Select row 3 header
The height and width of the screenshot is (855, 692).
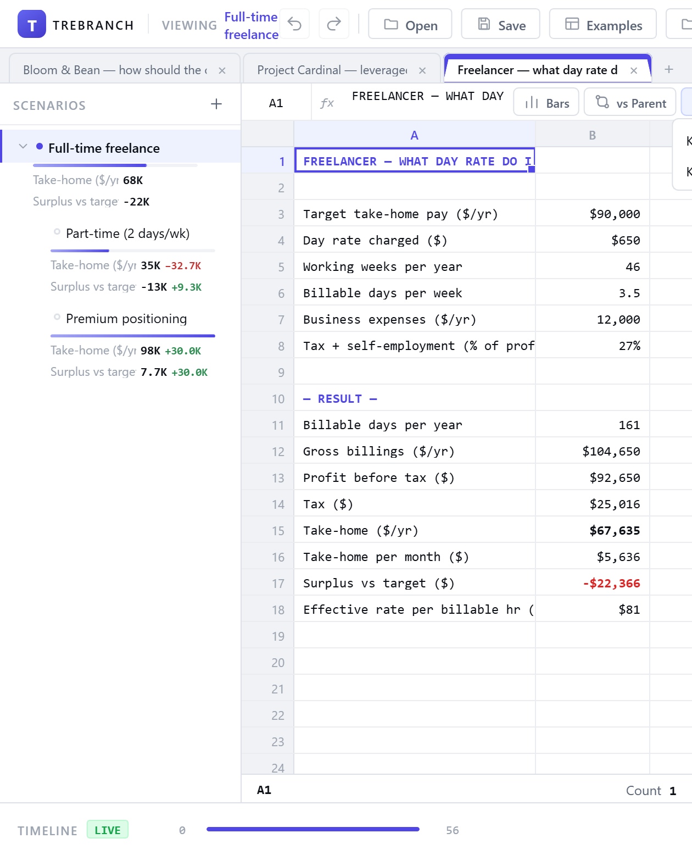pyautogui.click(x=268, y=214)
